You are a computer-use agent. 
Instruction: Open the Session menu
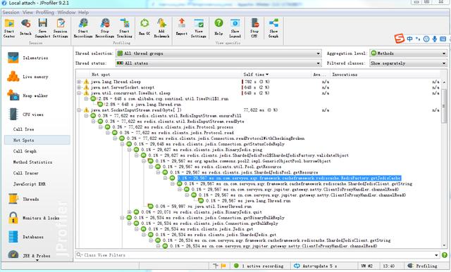[x=11, y=13]
